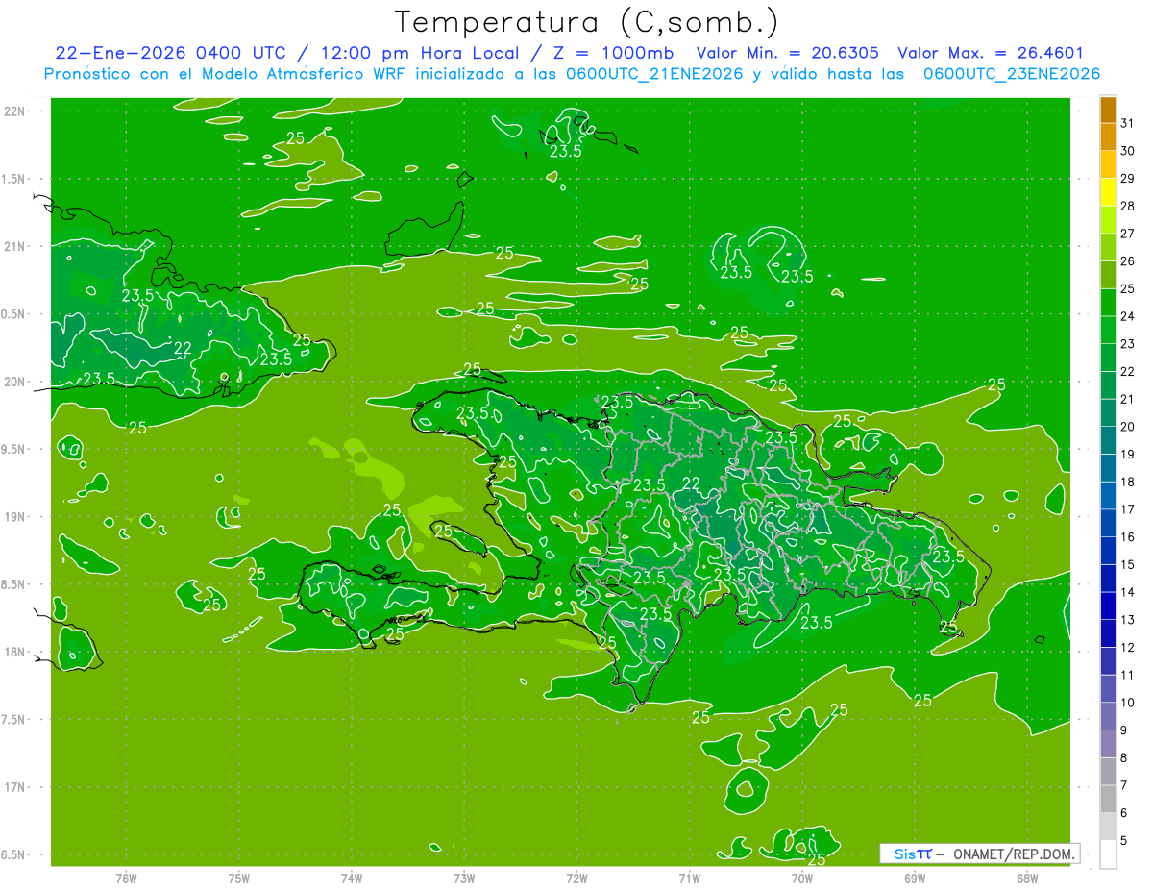The width and height of the screenshot is (1153, 891).
Task: Click the legend scale value '10'
Action: [1128, 703]
